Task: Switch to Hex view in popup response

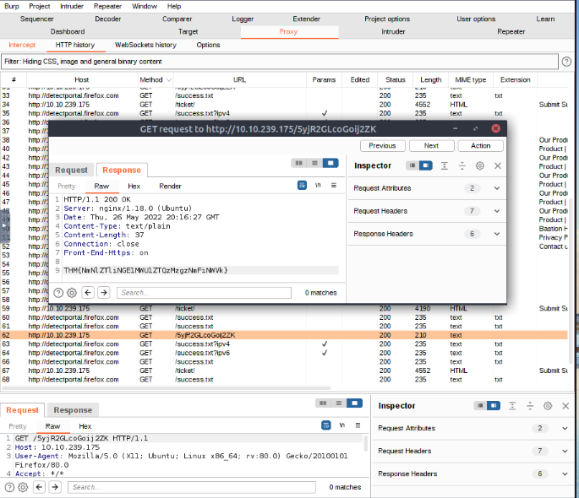Action: pos(134,186)
